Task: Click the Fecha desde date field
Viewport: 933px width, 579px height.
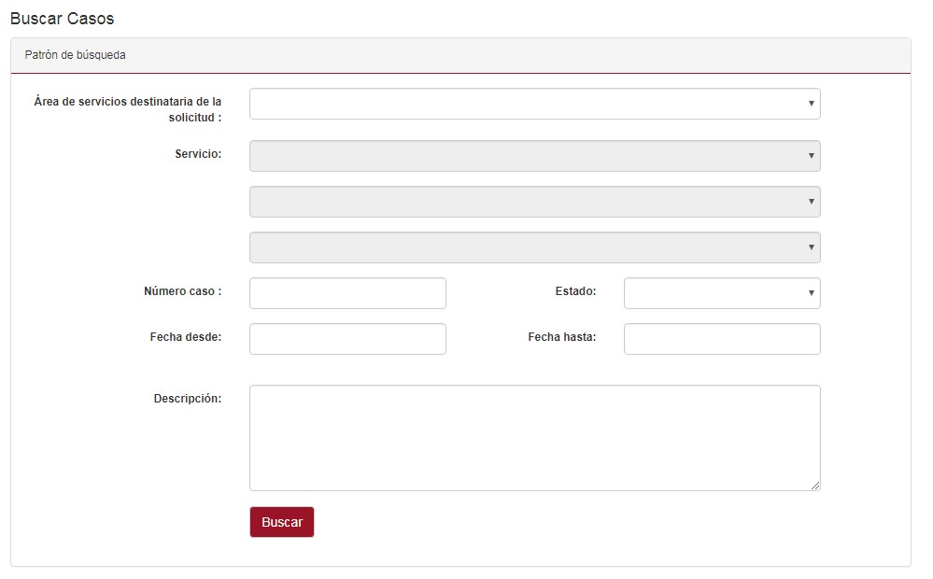Action: 347,339
